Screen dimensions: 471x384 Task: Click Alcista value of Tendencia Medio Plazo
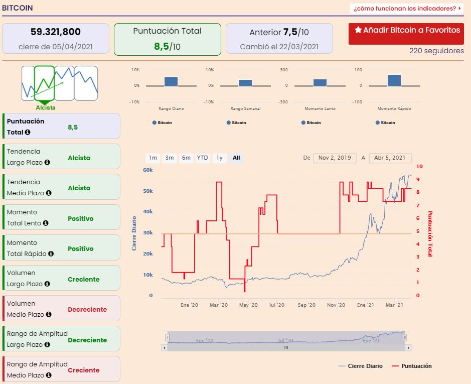point(79,188)
